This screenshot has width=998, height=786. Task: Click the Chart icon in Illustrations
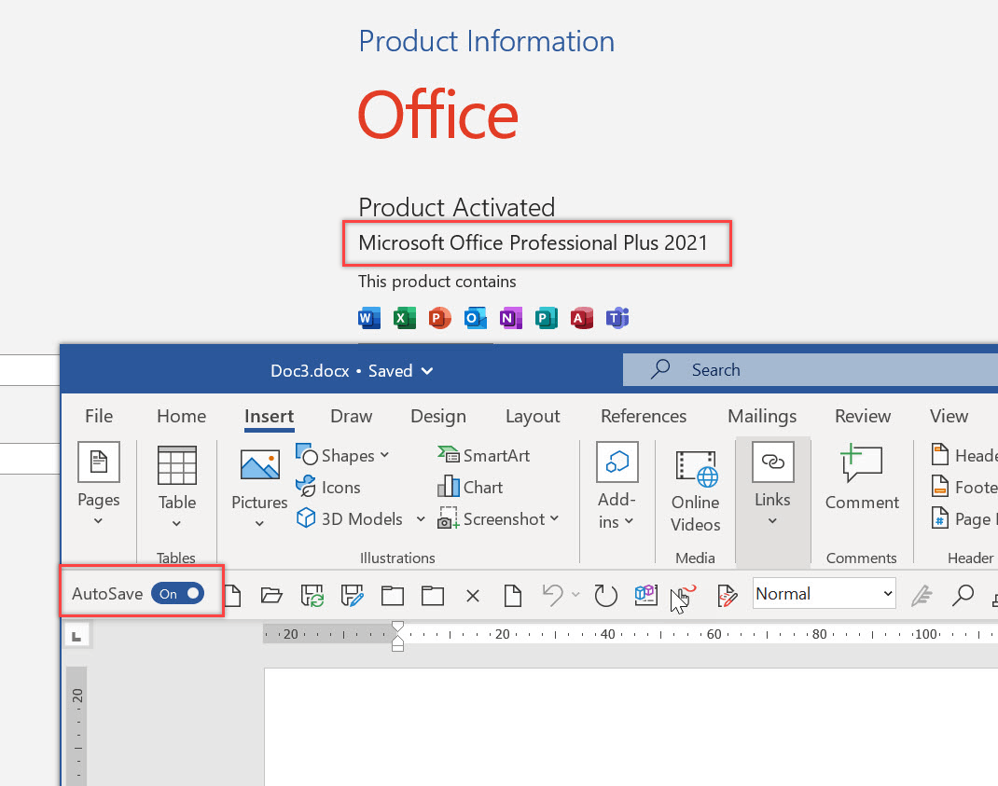click(471, 487)
